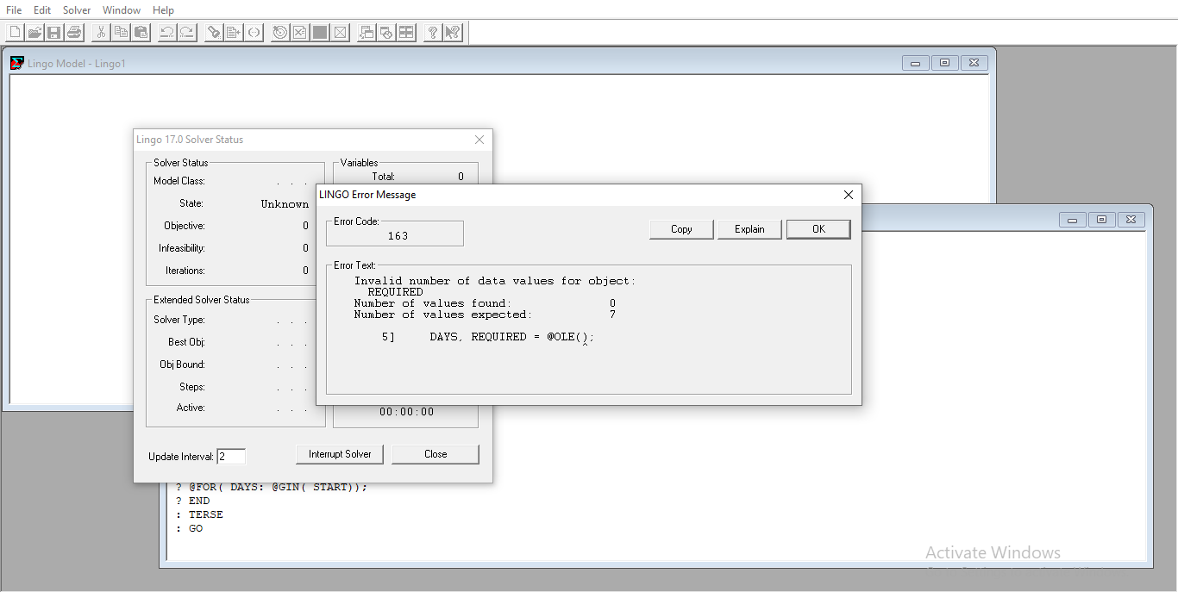Screen dimensions: 1178x592
Task: Select the Go To Line icon
Action: tap(233, 32)
